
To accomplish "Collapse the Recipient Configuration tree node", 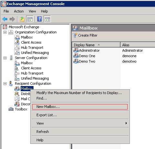I will 5,83.
